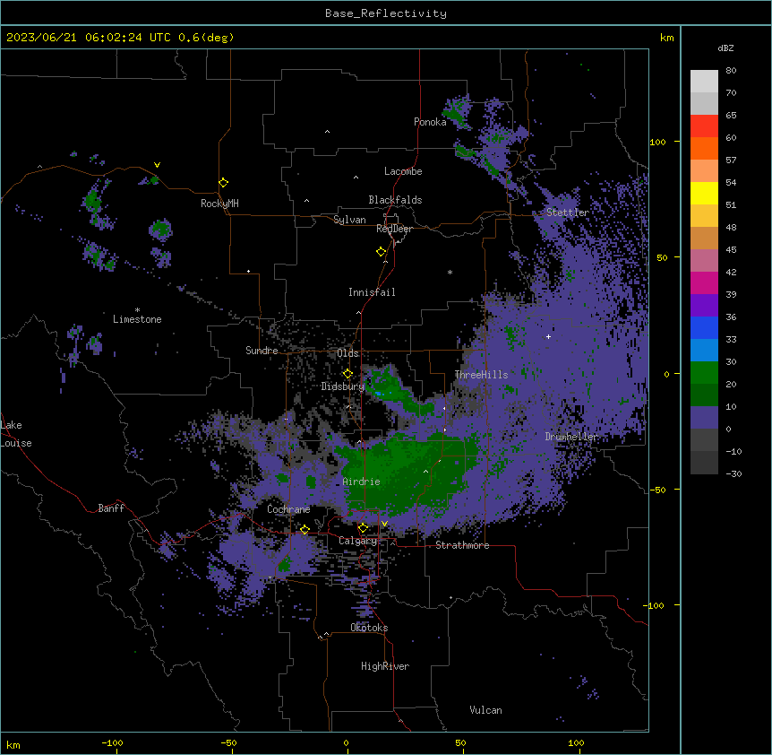The height and width of the screenshot is (755, 772).
Task: Select the Blackfalds city label
Action: (x=395, y=200)
